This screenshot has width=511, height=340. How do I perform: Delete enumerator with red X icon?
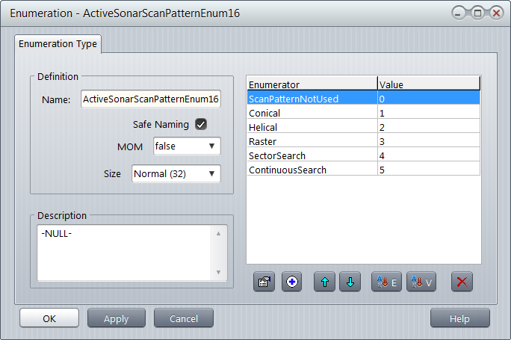pos(462,282)
